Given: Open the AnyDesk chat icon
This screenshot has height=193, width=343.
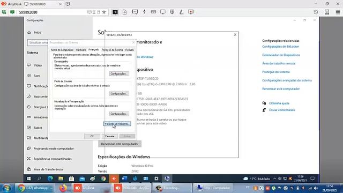Looking at the screenshot, I should 135,12.
